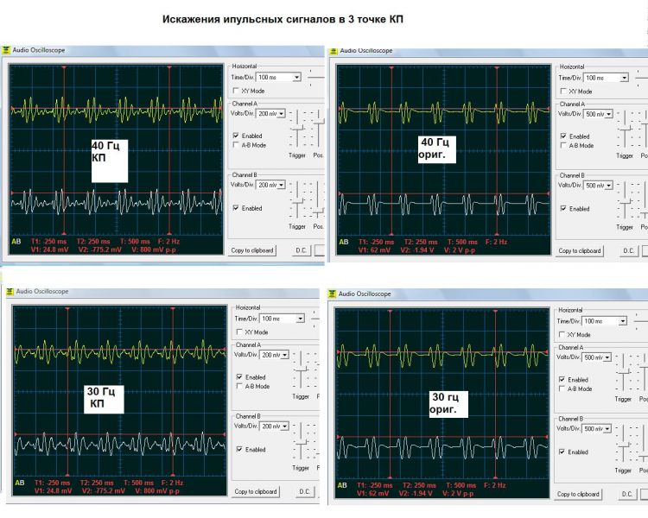
Task: Click Copy to clipboard in 40 Гц КП window
Action: pos(252,250)
